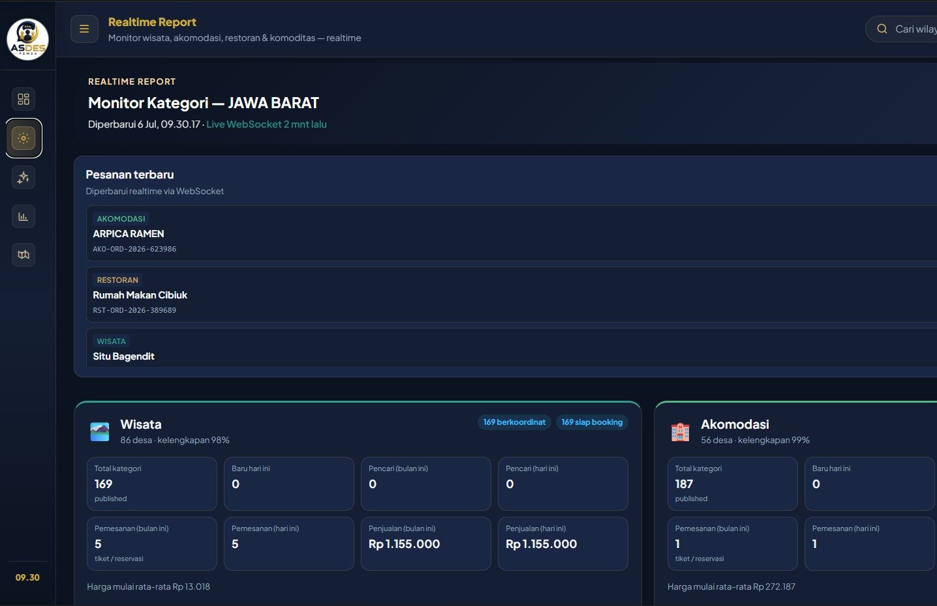Click Akomodasi Pemesanan (bulan ini) card
This screenshot has width=937, height=606.
733,543
